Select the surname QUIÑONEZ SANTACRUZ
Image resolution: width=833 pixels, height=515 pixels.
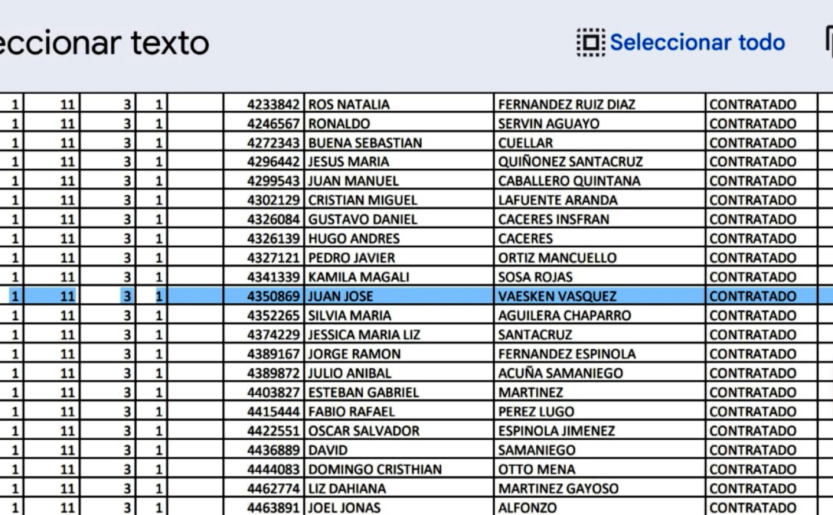tap(571, 162)
